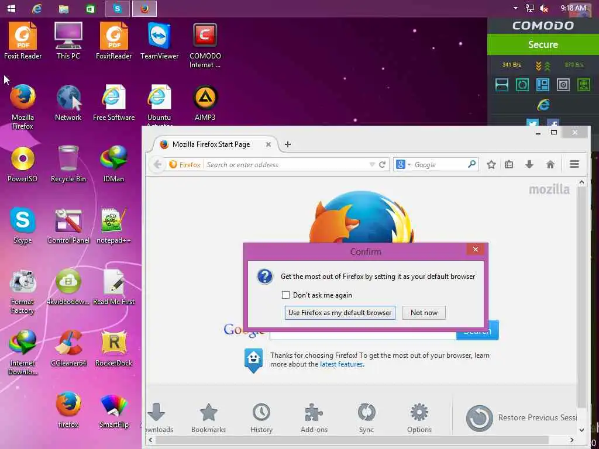This screenshot has height=449, width=599.
Task: Expand system tray hidden icons arrow
Action: point(515,8)
